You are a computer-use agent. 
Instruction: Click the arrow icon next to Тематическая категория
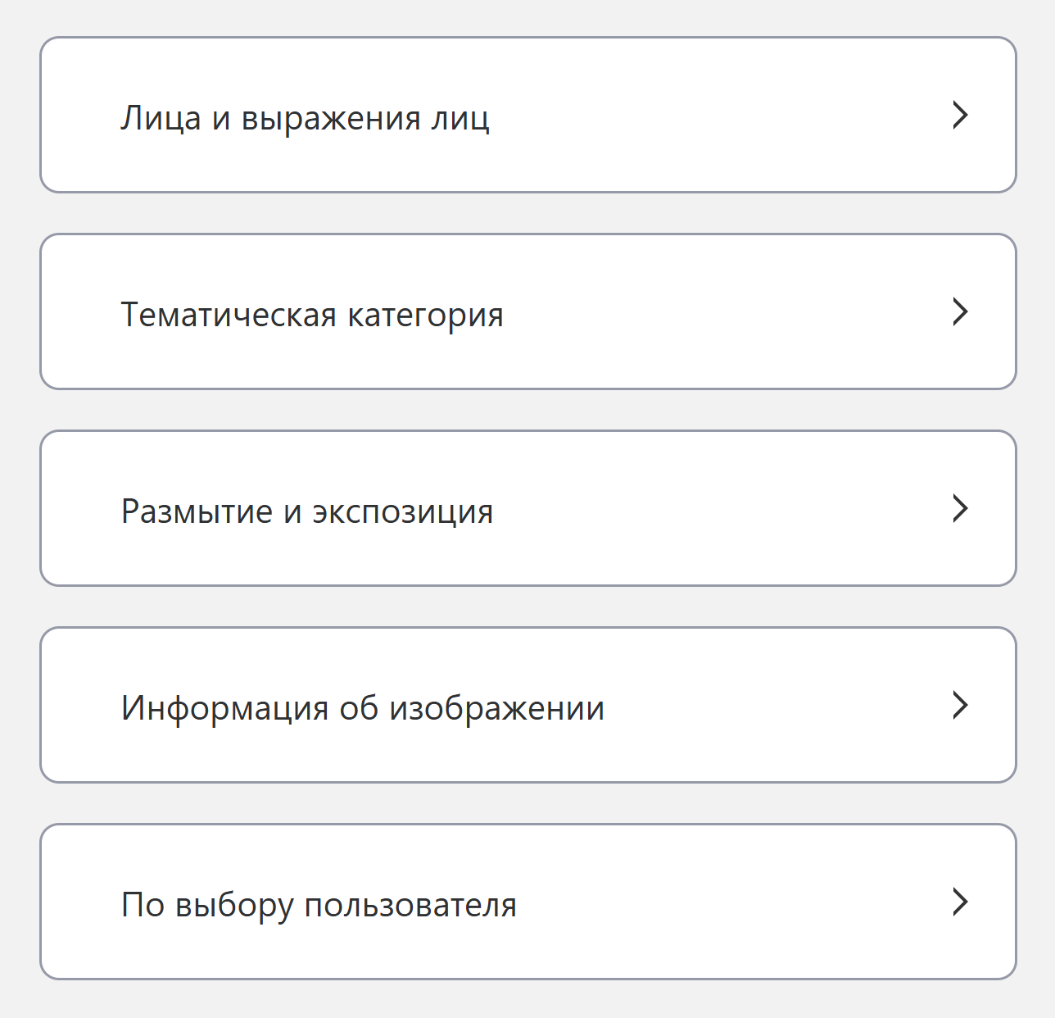[x=960, y=312]
